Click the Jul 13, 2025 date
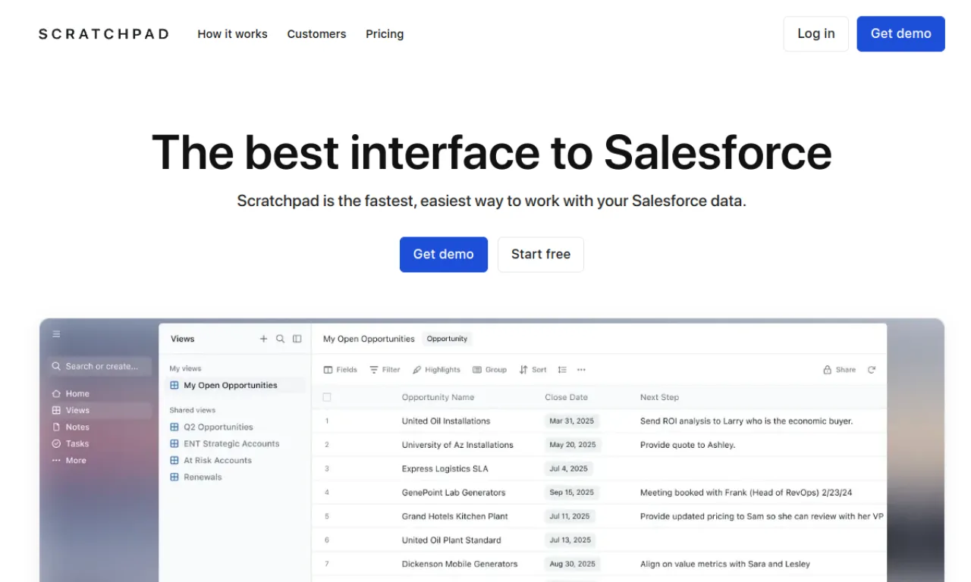Image resolution: width=971 pixels, height=582 pixels. point(570,540)
